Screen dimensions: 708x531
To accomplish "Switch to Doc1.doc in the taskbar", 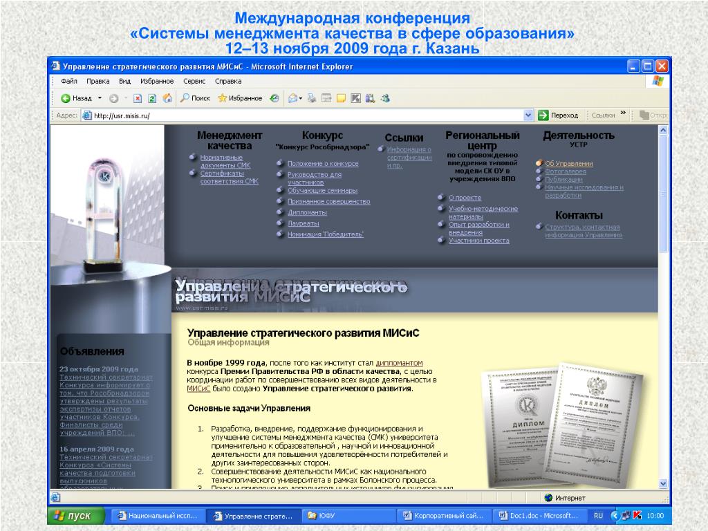I will tap(539, 515).
